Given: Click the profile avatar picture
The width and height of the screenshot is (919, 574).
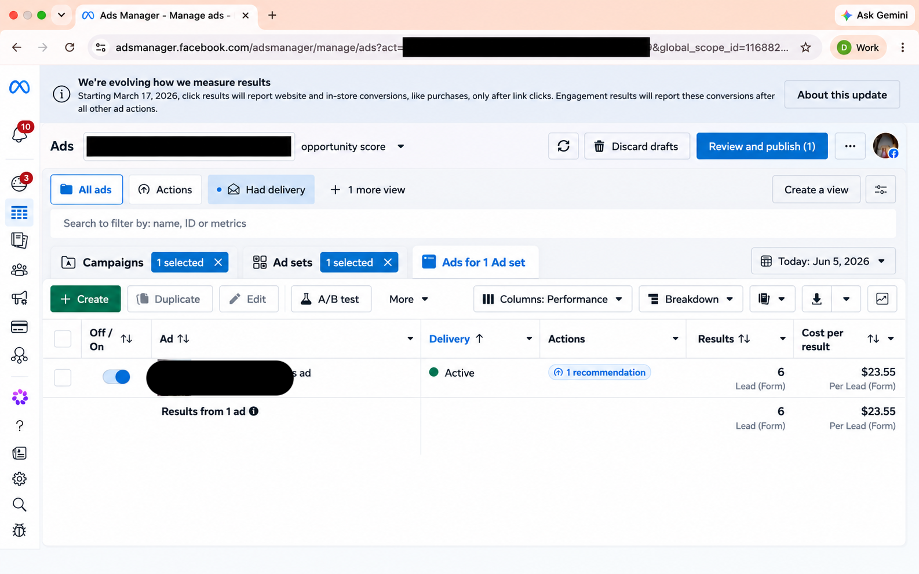Looking at the screenshot, I should pyautogui.click(x=885, y=146).
